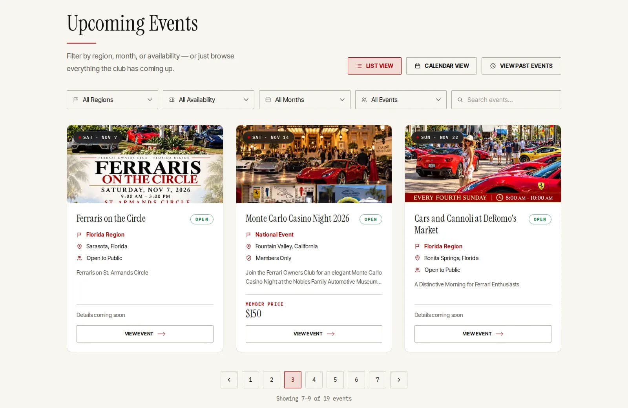The image size is (628, 408).
Task: Click the flag icon in All Regions
Action: pyautogui.click(x=76, y=100)
